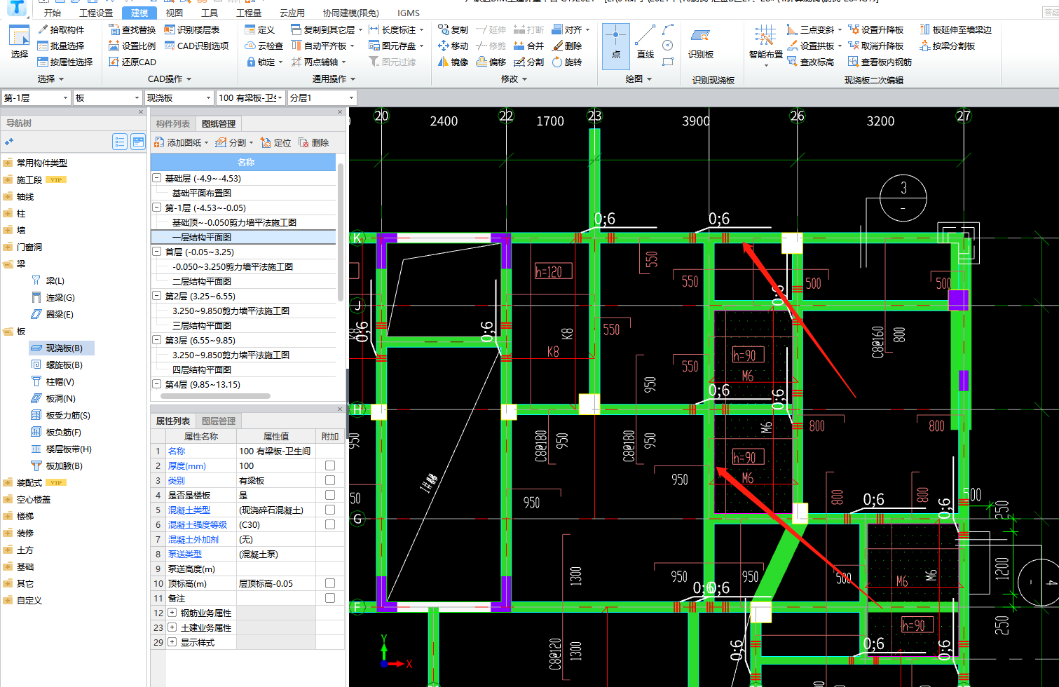Open CAD识别选项 settings
Image resolution: width=1059 pixels, height=687 pixels.
197,46
